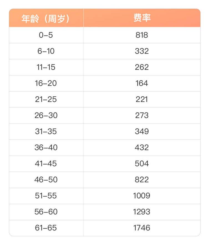Click the 年龄（周岁）column header
This screenshot has width=208, height=249.
[x=46, y=18]
